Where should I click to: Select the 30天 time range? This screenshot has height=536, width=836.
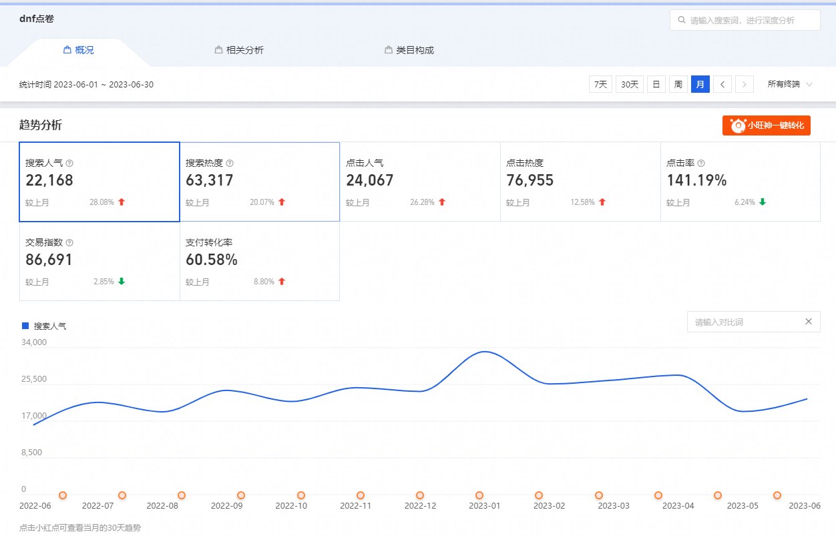coord(630,84)
